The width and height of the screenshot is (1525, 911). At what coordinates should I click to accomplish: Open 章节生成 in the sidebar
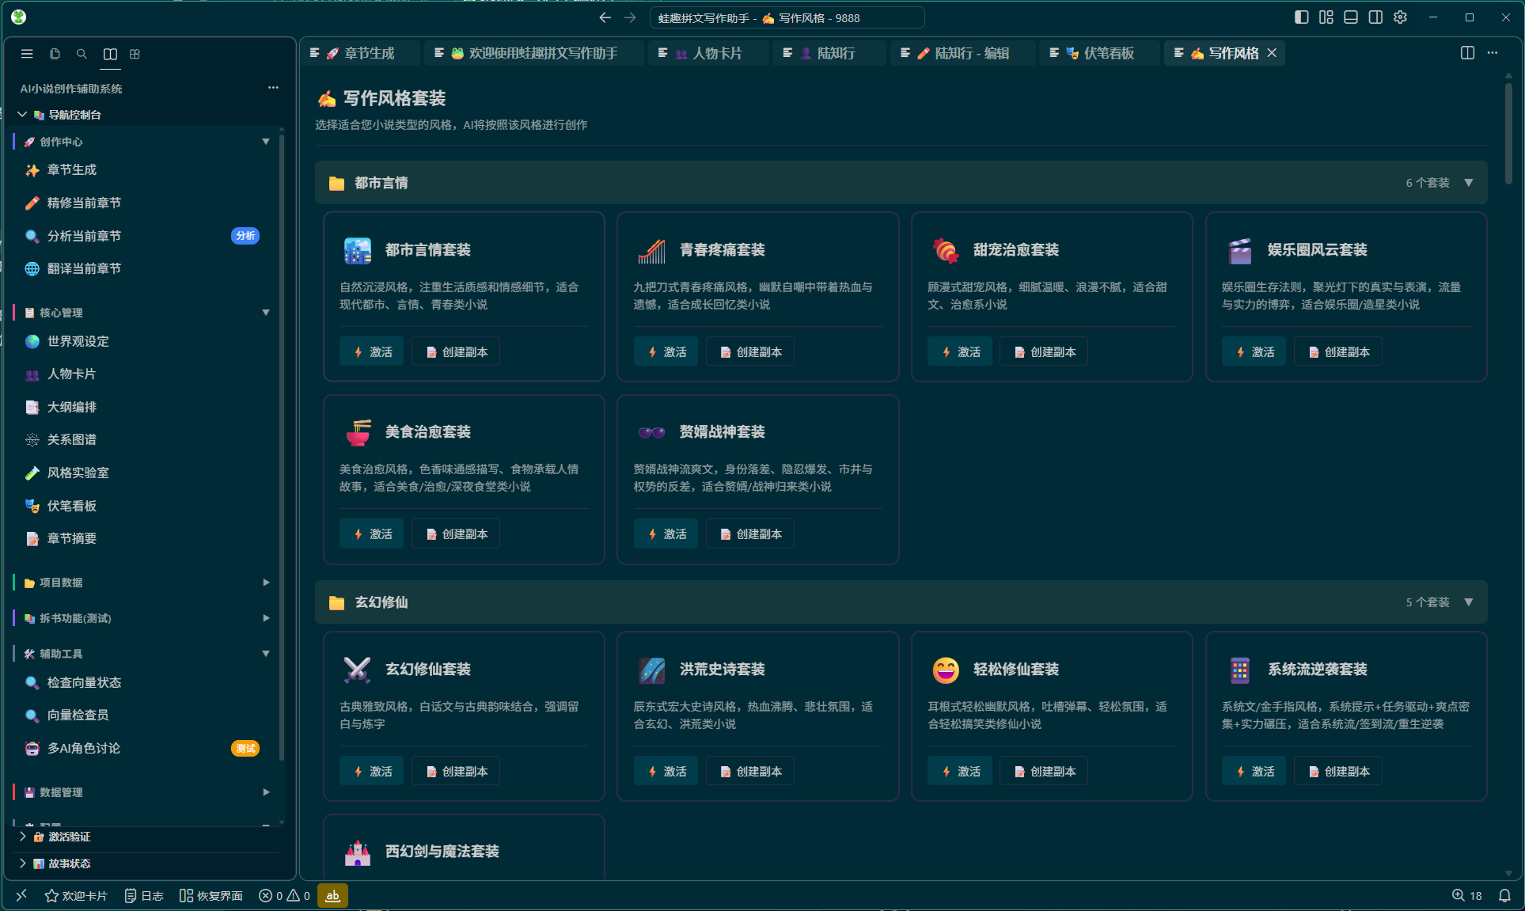click(x=142, y=170)
